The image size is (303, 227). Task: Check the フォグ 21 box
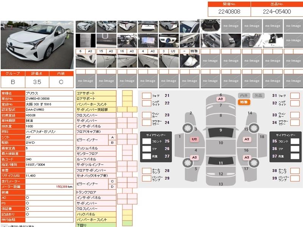pos(147,96)
